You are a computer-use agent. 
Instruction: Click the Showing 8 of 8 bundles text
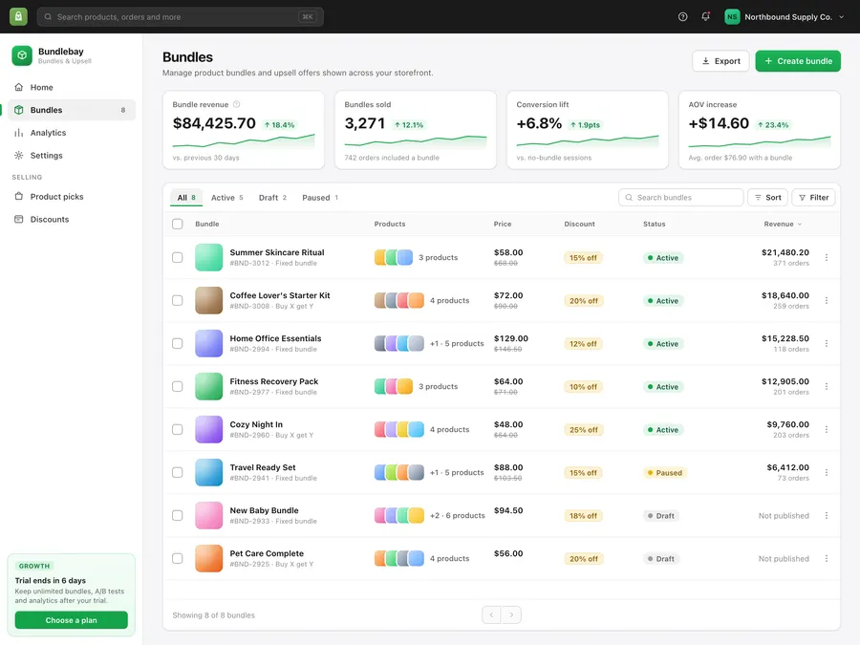pyautogui.click(x=213, y=615)
